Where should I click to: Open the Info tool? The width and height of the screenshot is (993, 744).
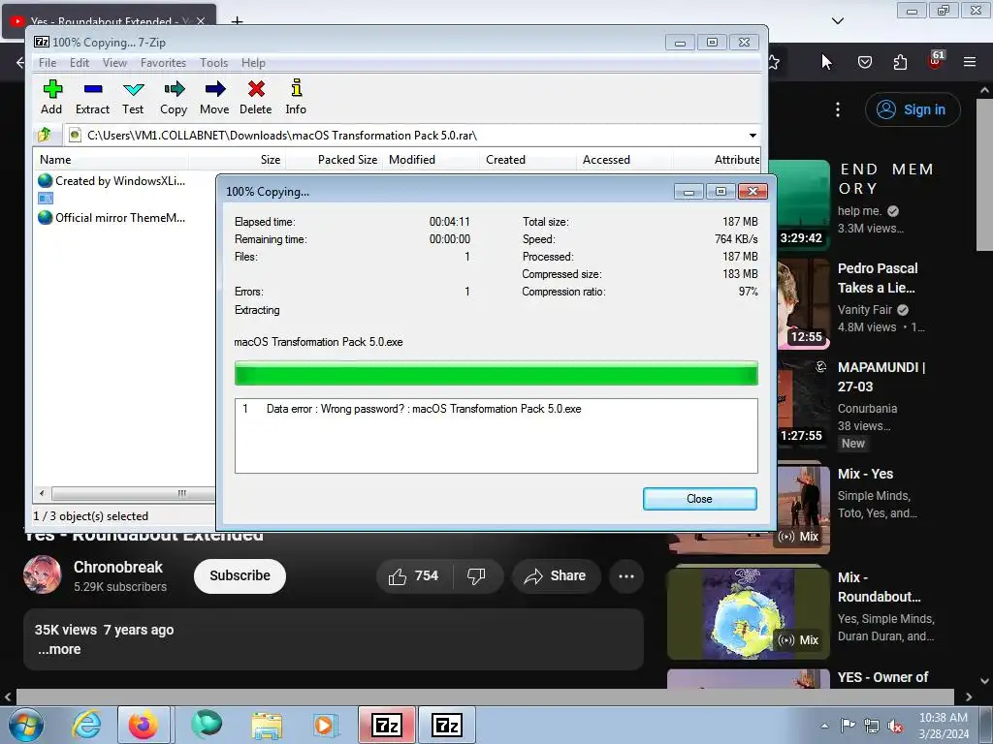coord(296,97)
